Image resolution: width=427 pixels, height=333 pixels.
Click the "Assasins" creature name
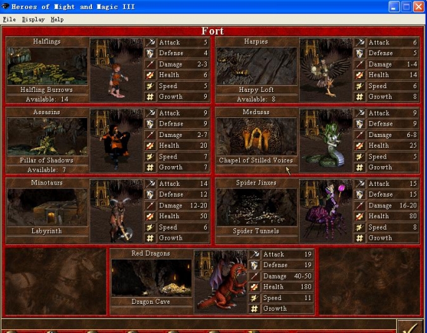[x=46, y=112]
